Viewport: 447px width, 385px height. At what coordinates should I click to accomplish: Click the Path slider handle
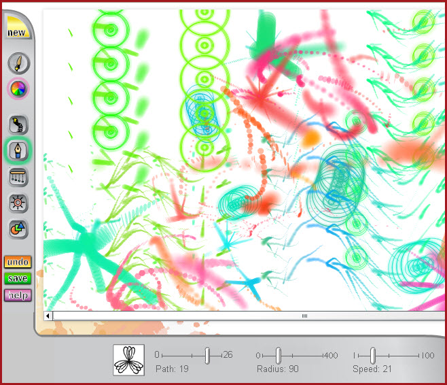208,356
